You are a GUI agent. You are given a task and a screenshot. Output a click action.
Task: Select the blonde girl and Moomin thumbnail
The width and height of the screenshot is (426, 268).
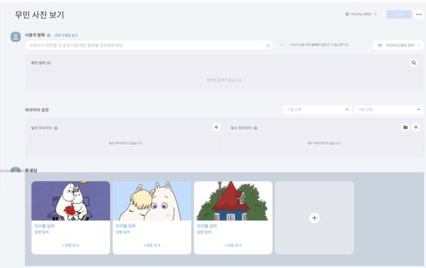pyautogui.click(x=152, y=201)
